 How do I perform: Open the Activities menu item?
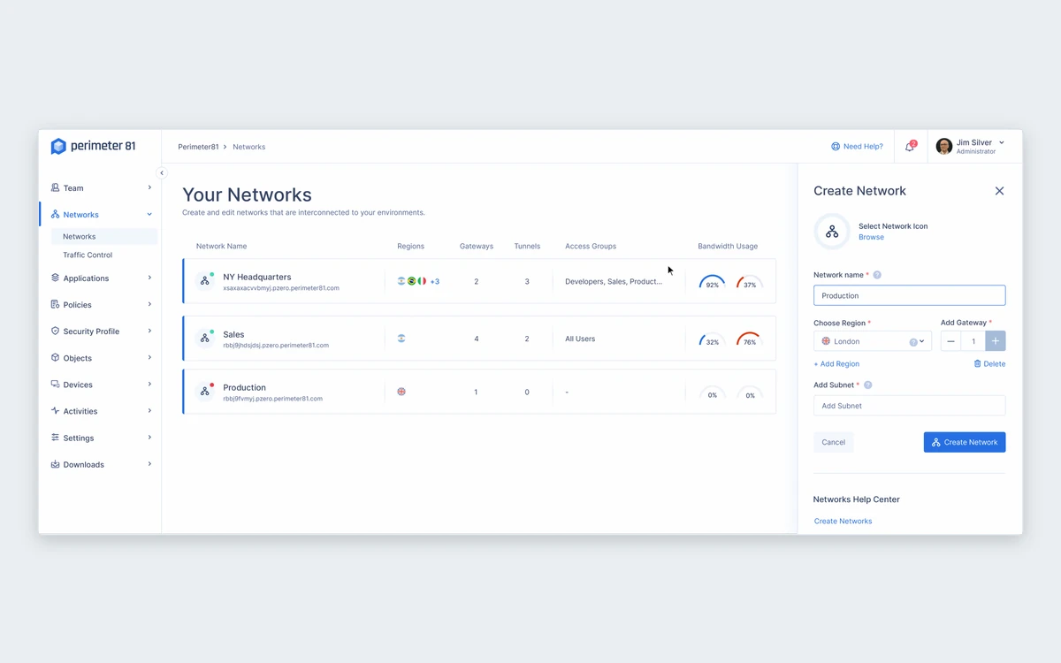click(x=101, y=411)
